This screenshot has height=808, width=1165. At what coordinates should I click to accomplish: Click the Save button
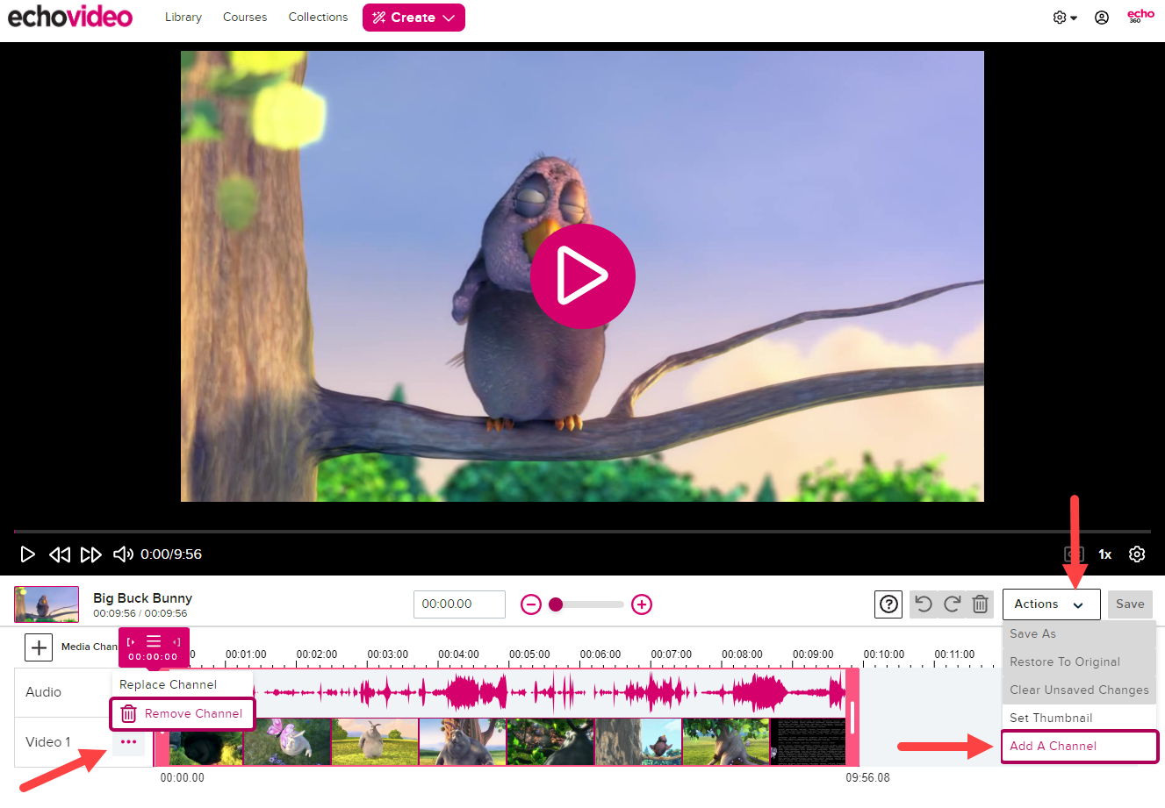point(1130,604)
